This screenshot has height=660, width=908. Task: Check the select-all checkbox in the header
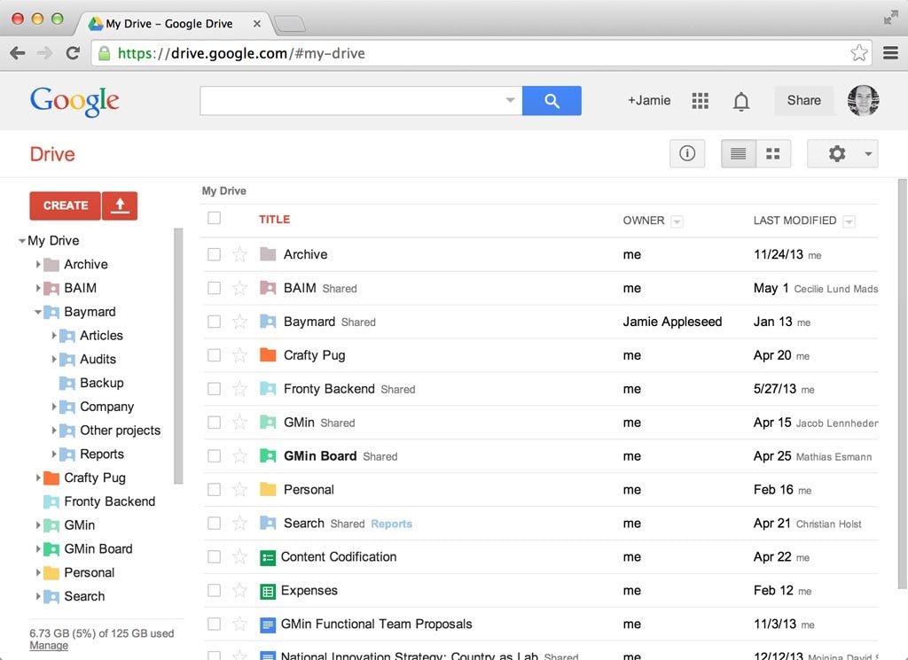click(214, 218)
